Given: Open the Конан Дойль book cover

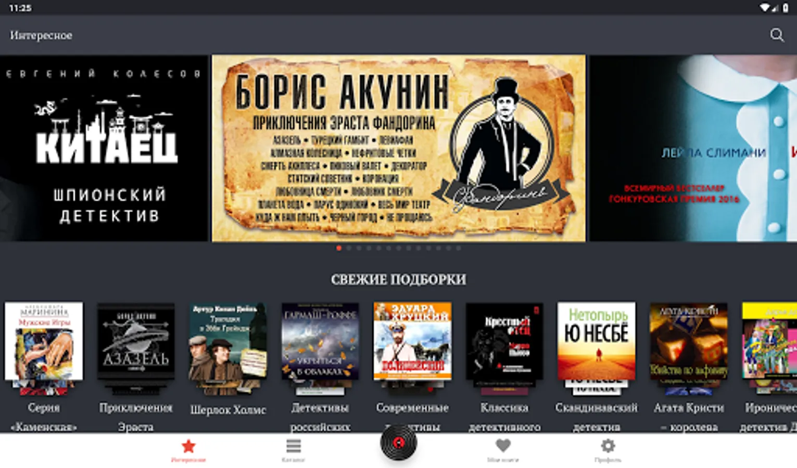Looking at the screenshot, I should pos(228,341).
